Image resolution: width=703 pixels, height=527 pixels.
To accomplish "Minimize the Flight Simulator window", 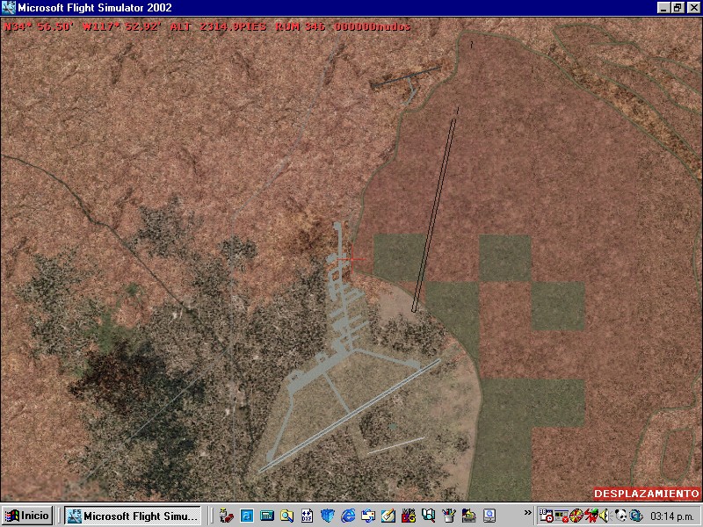I will [x=664, y=8].
